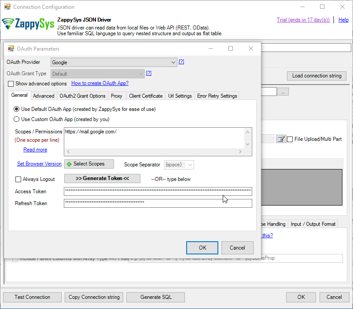This screenshot has width=353, height=309.
Task: Click the Test Connection button
Action: pos(33,297)
